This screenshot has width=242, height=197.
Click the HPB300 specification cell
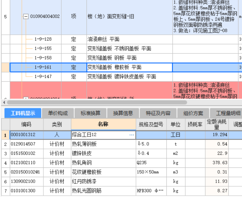coord(151,191)
